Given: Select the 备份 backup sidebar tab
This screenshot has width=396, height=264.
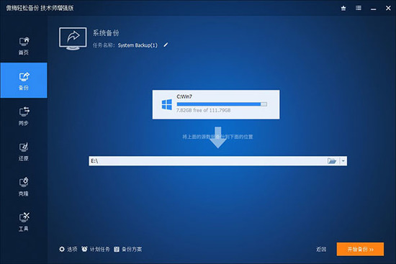Looking at the screenshot, I should [24, 81].
